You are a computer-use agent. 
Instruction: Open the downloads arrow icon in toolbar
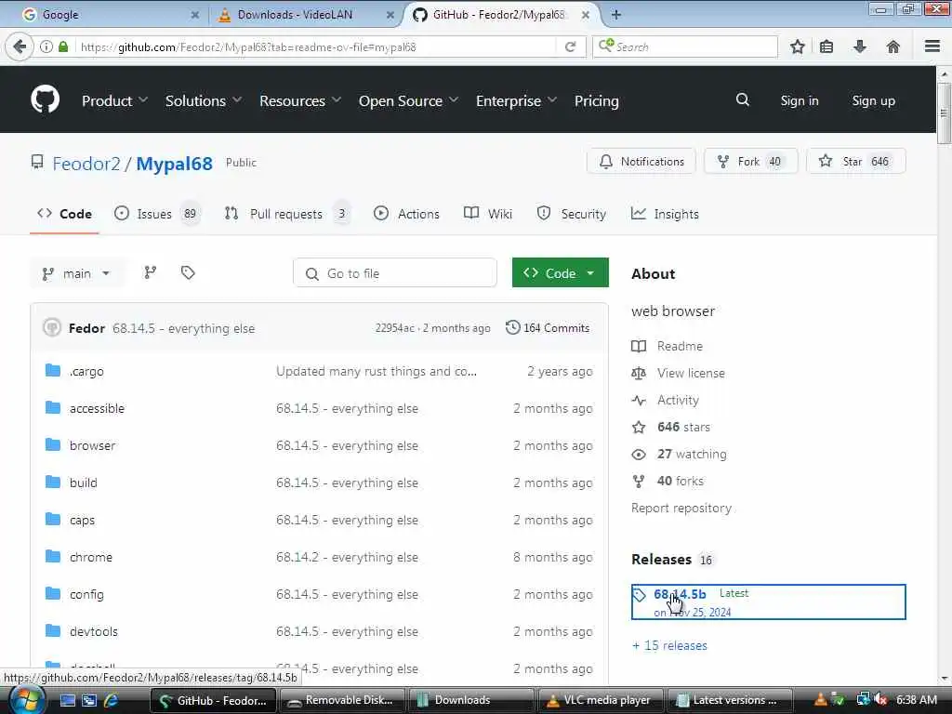pos(860,46)
